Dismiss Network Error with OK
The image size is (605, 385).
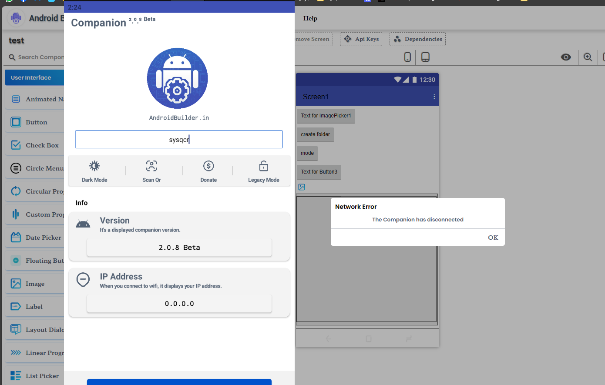pos(493,238)
